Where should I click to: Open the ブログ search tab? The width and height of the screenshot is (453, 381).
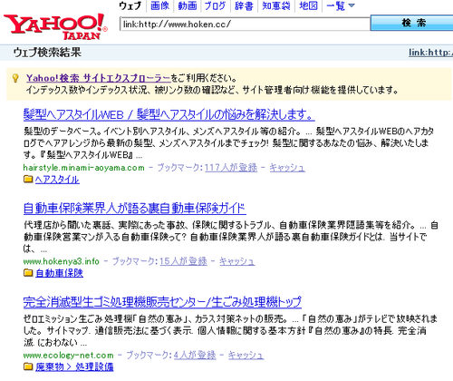point(215,6)
